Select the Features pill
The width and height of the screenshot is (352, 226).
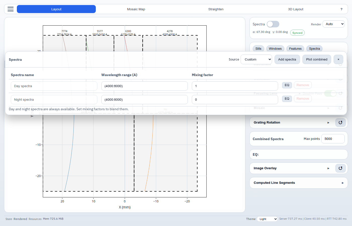point(295,49)
